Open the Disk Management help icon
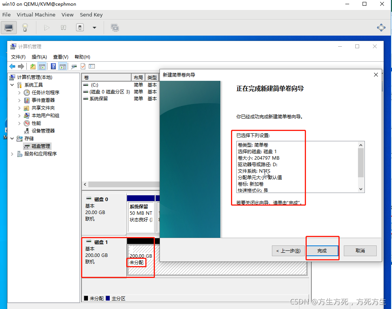This screenshot has height=309, width=392. (53, 66)
